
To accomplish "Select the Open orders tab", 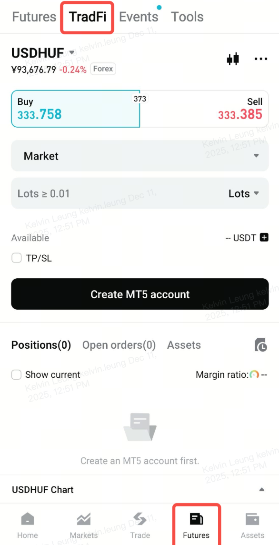I will click(119, 345).
